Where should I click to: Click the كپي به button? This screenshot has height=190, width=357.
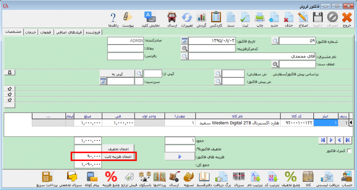(117, 73)
